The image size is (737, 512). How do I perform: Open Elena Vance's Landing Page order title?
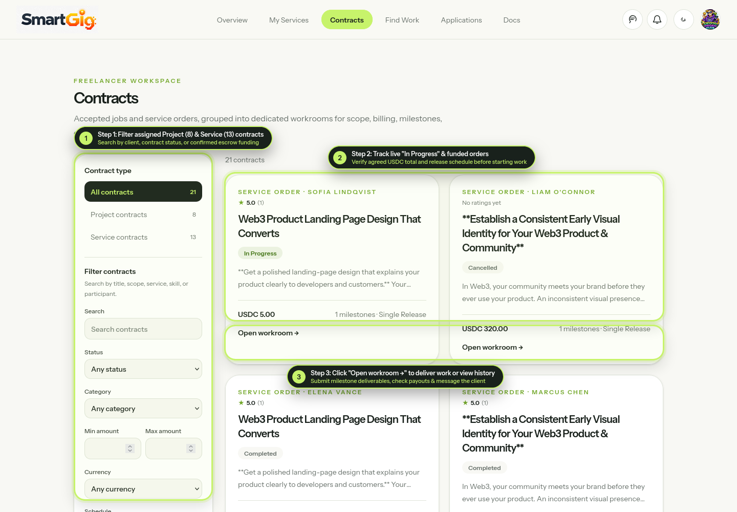pos(330,426)
